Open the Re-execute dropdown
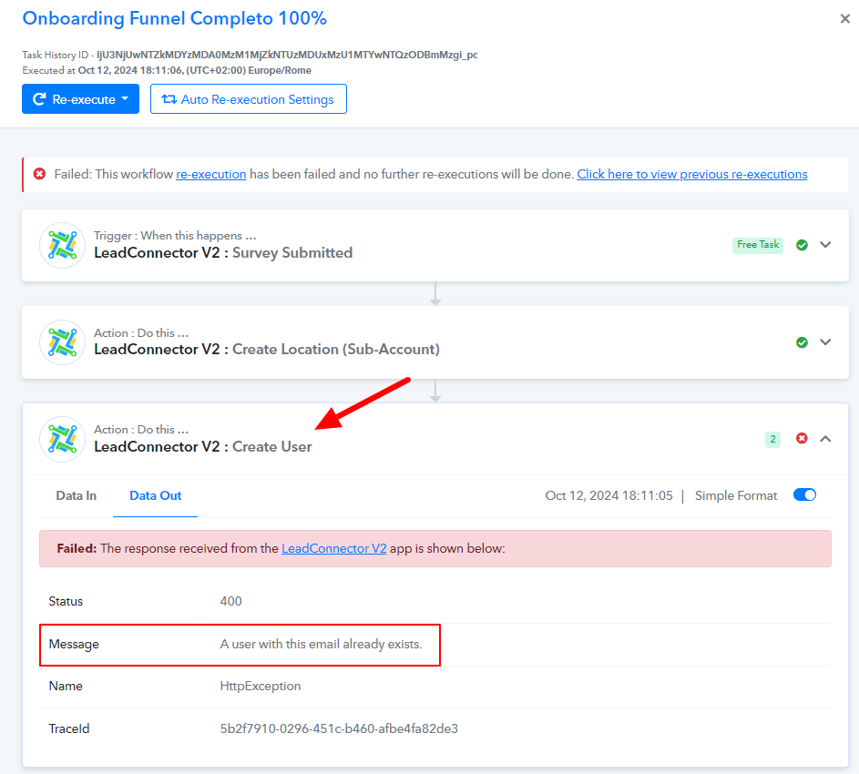 pos(80,99)
